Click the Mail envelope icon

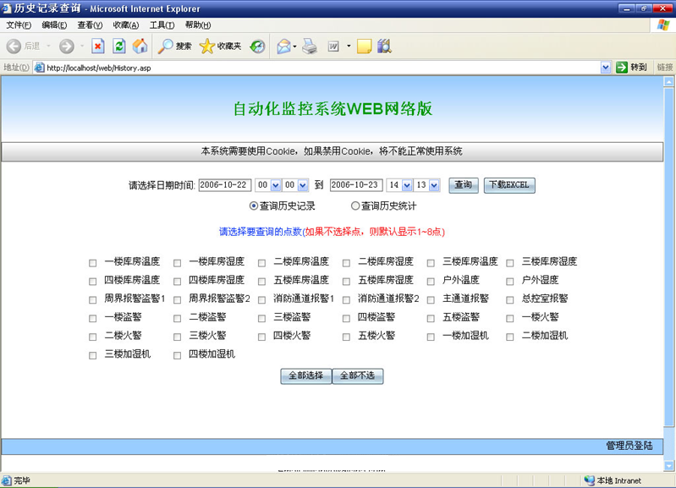point(283,47)
